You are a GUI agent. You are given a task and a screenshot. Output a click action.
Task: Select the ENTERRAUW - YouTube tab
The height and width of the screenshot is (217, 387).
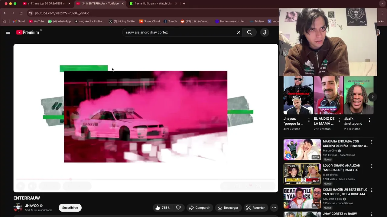100,4
